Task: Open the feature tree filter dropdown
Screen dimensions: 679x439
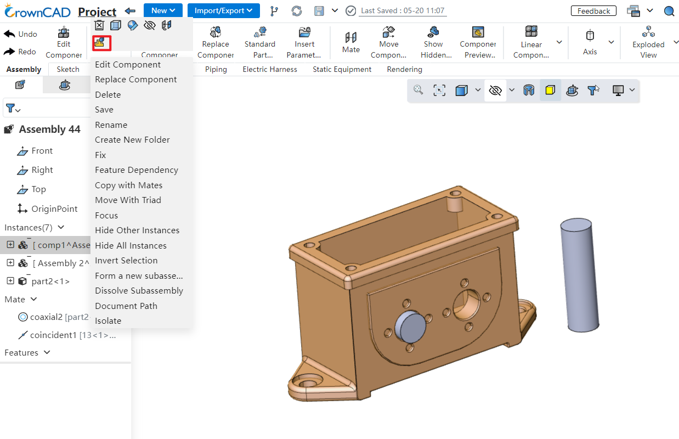Action: (13, 109)
